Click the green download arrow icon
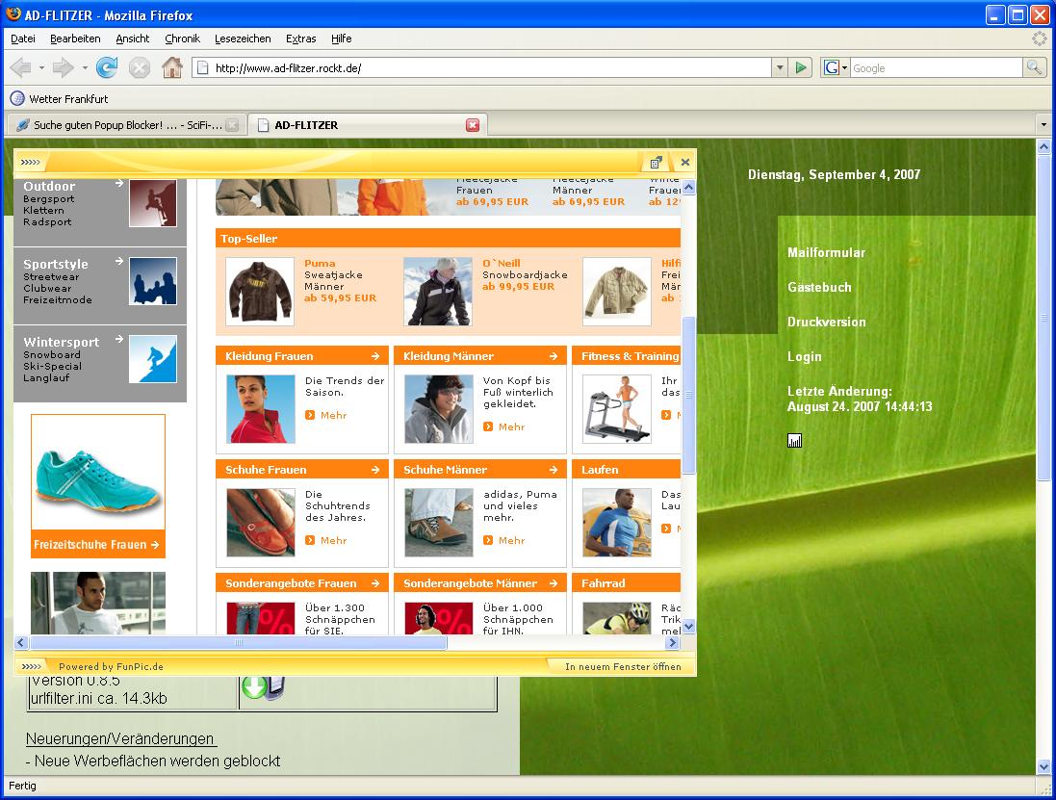The image size is (1056, 800). coord(255,686)
